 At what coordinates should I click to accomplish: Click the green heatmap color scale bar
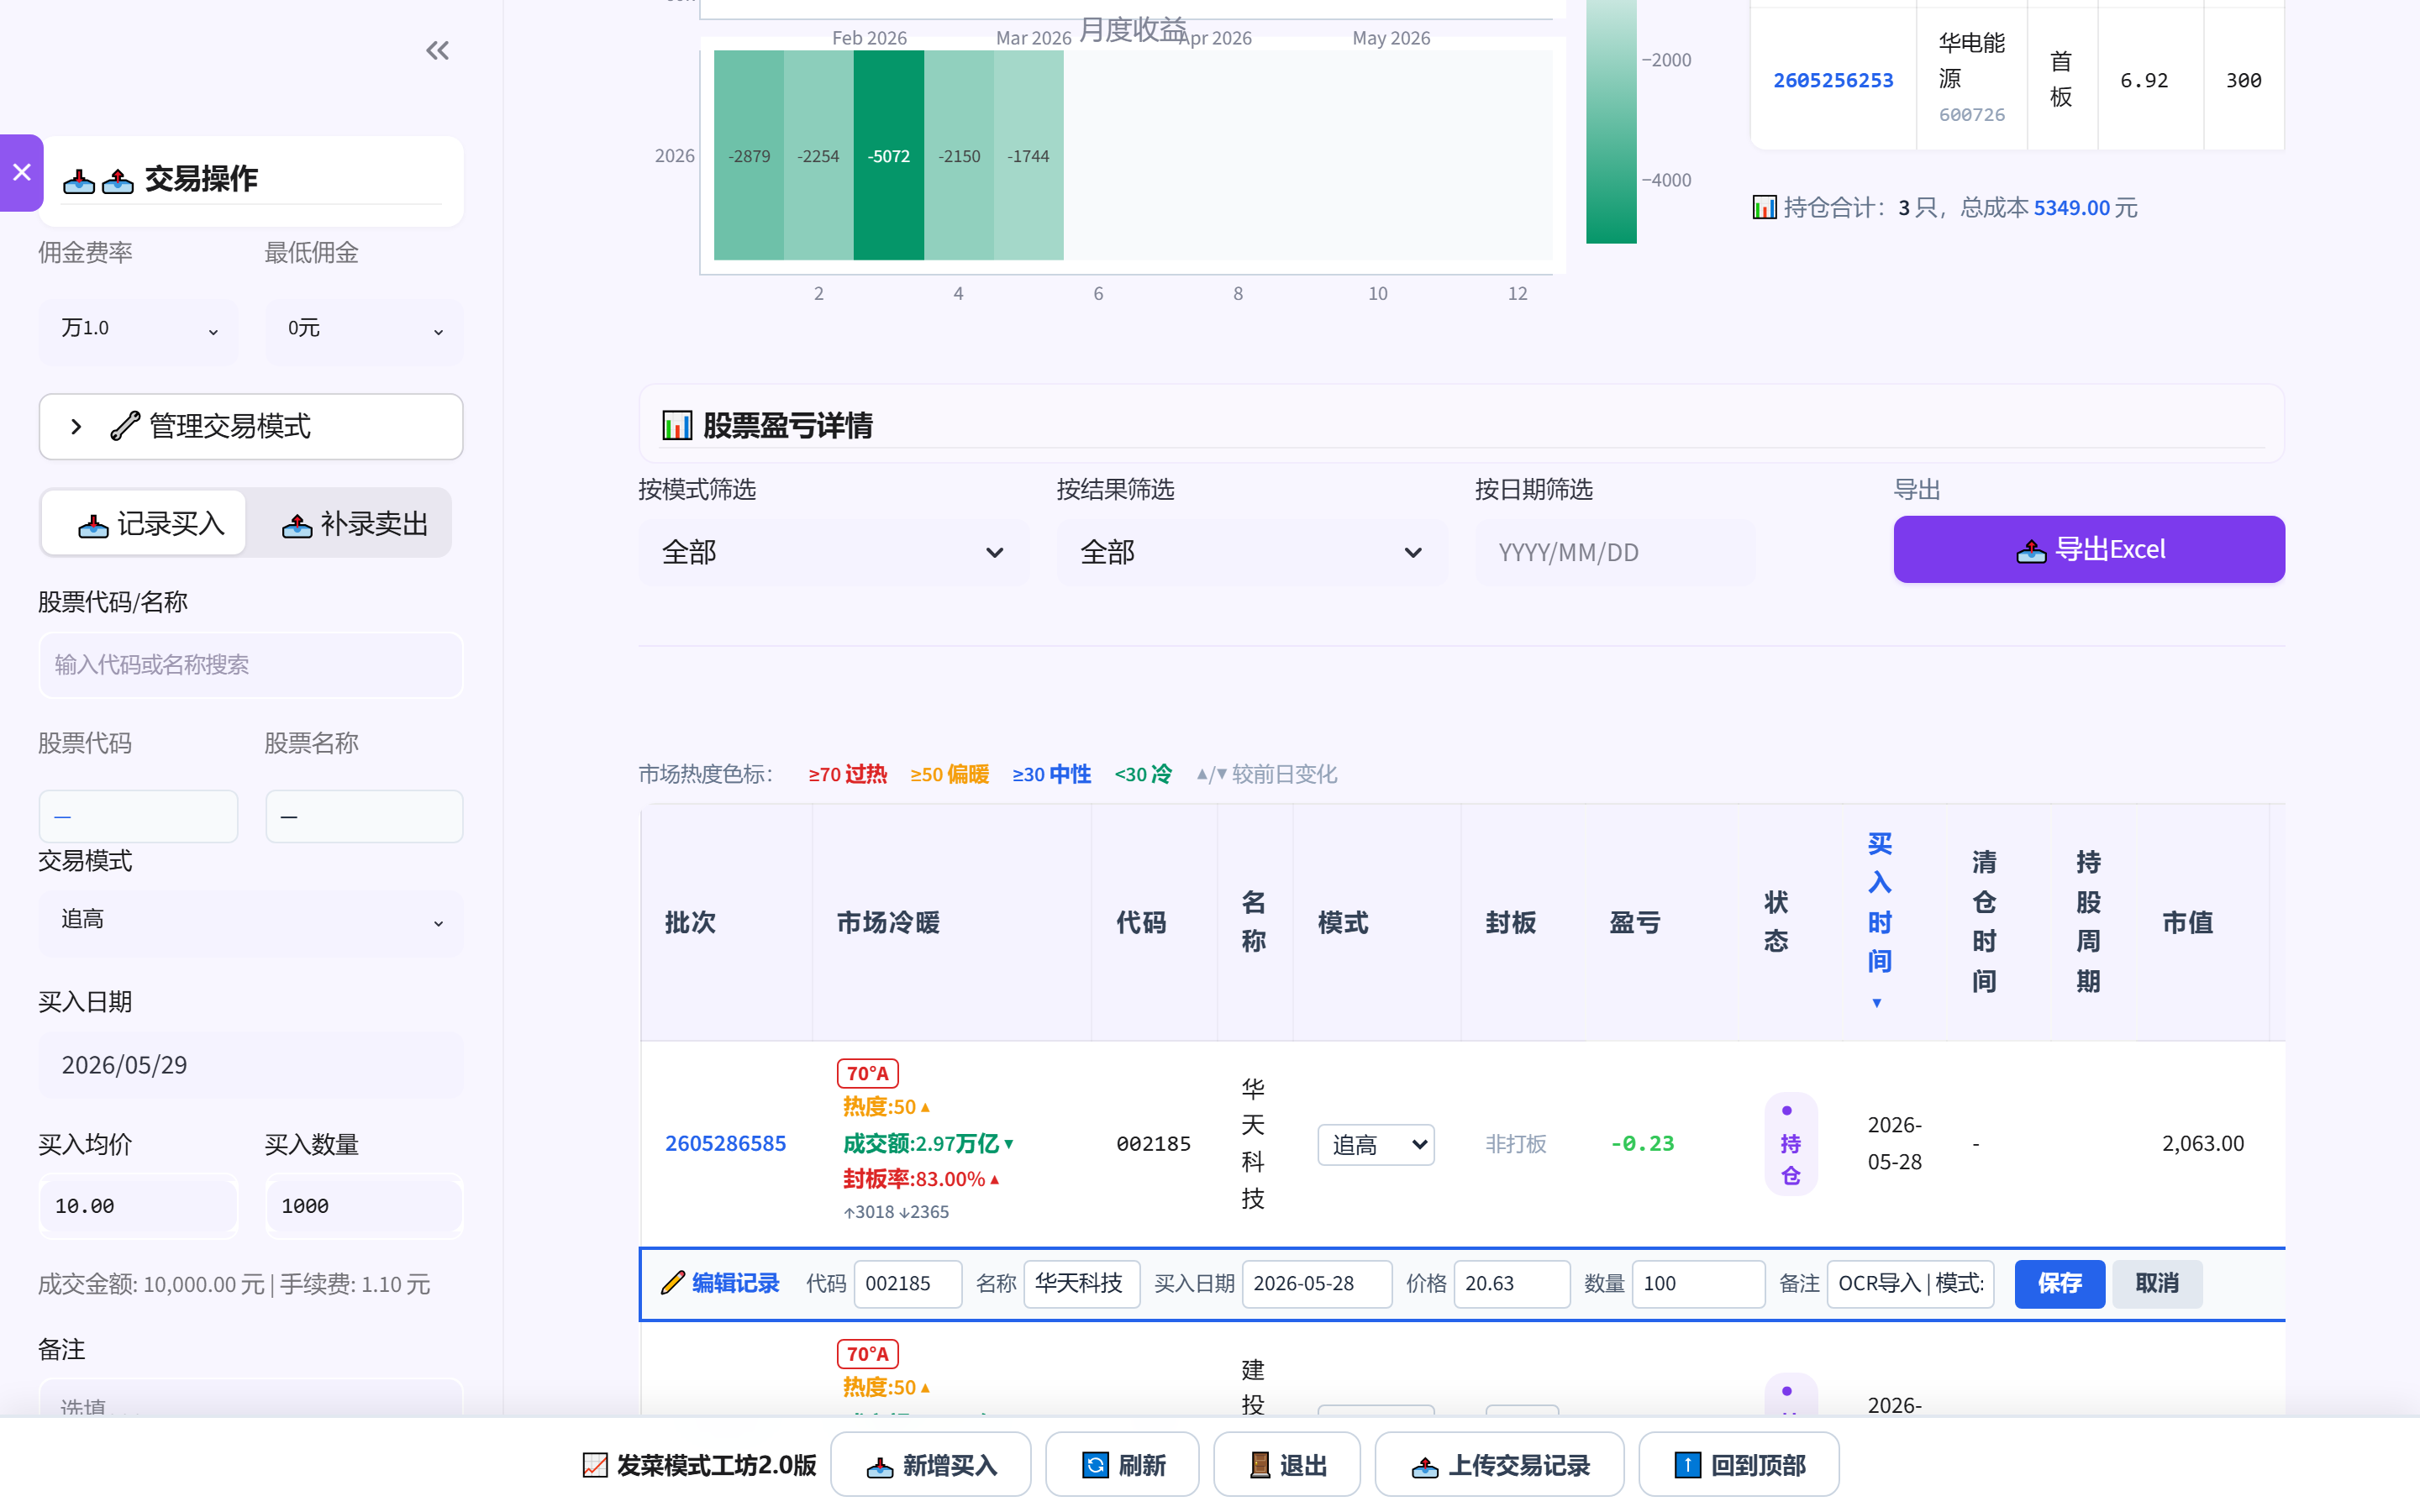pyautogui.click(x=1611, y=120)
